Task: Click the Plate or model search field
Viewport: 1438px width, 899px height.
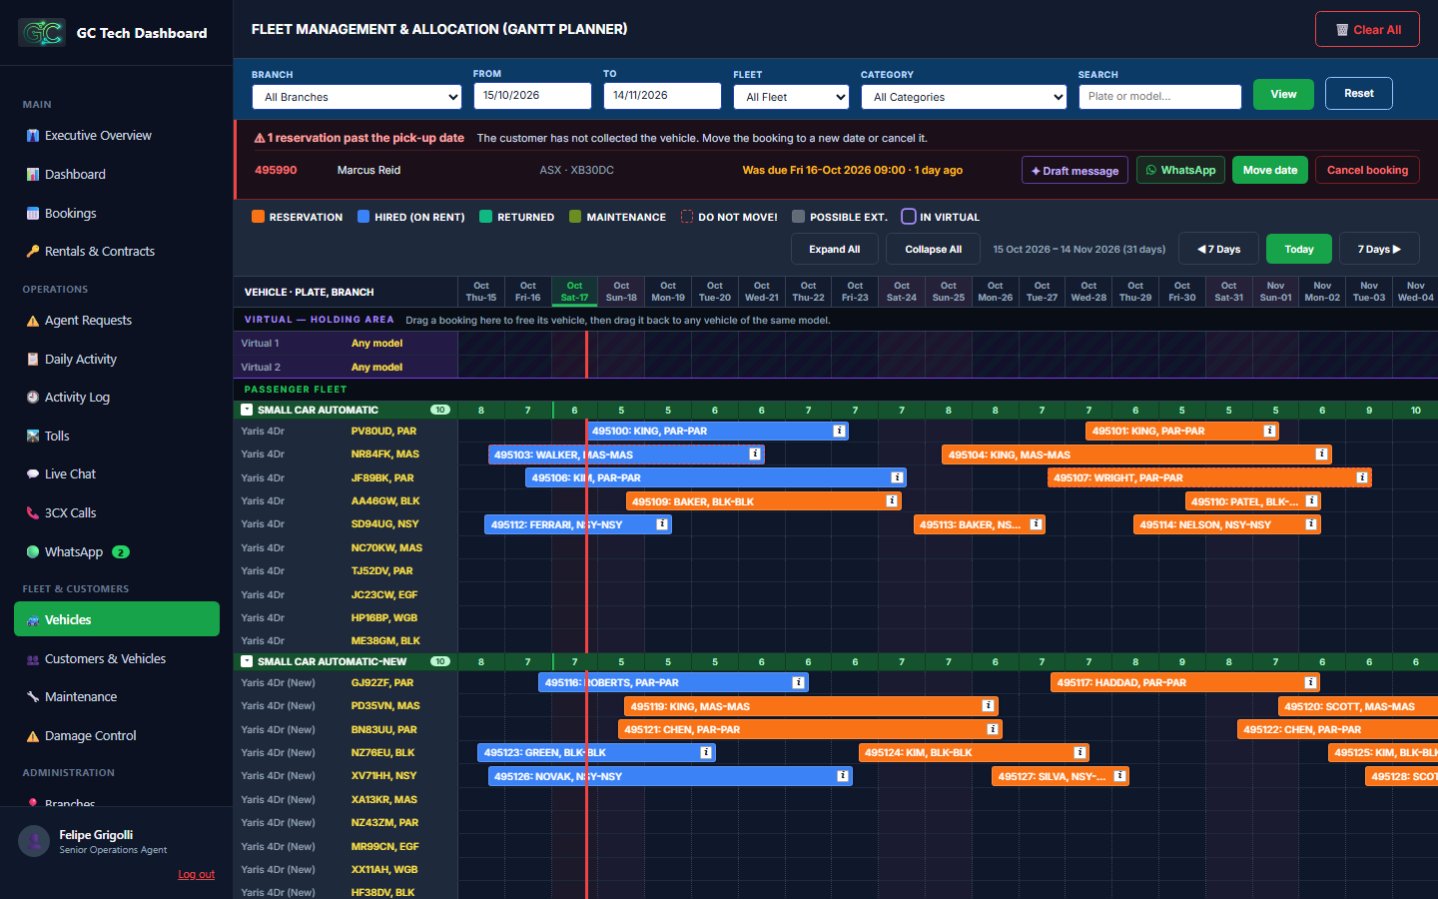Action: (x=1160, y=97)
